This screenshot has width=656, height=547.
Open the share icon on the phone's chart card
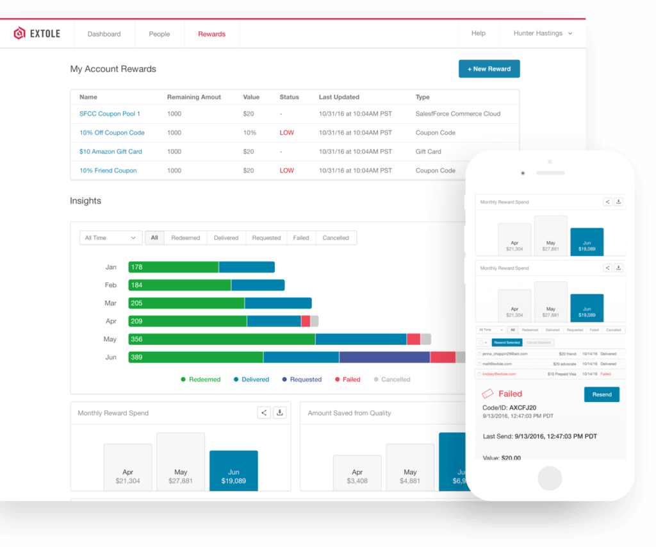pos(607,201)
